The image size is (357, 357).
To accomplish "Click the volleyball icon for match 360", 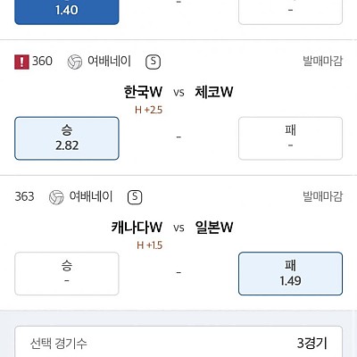I will pyautogui.click(x=75, y=62).
